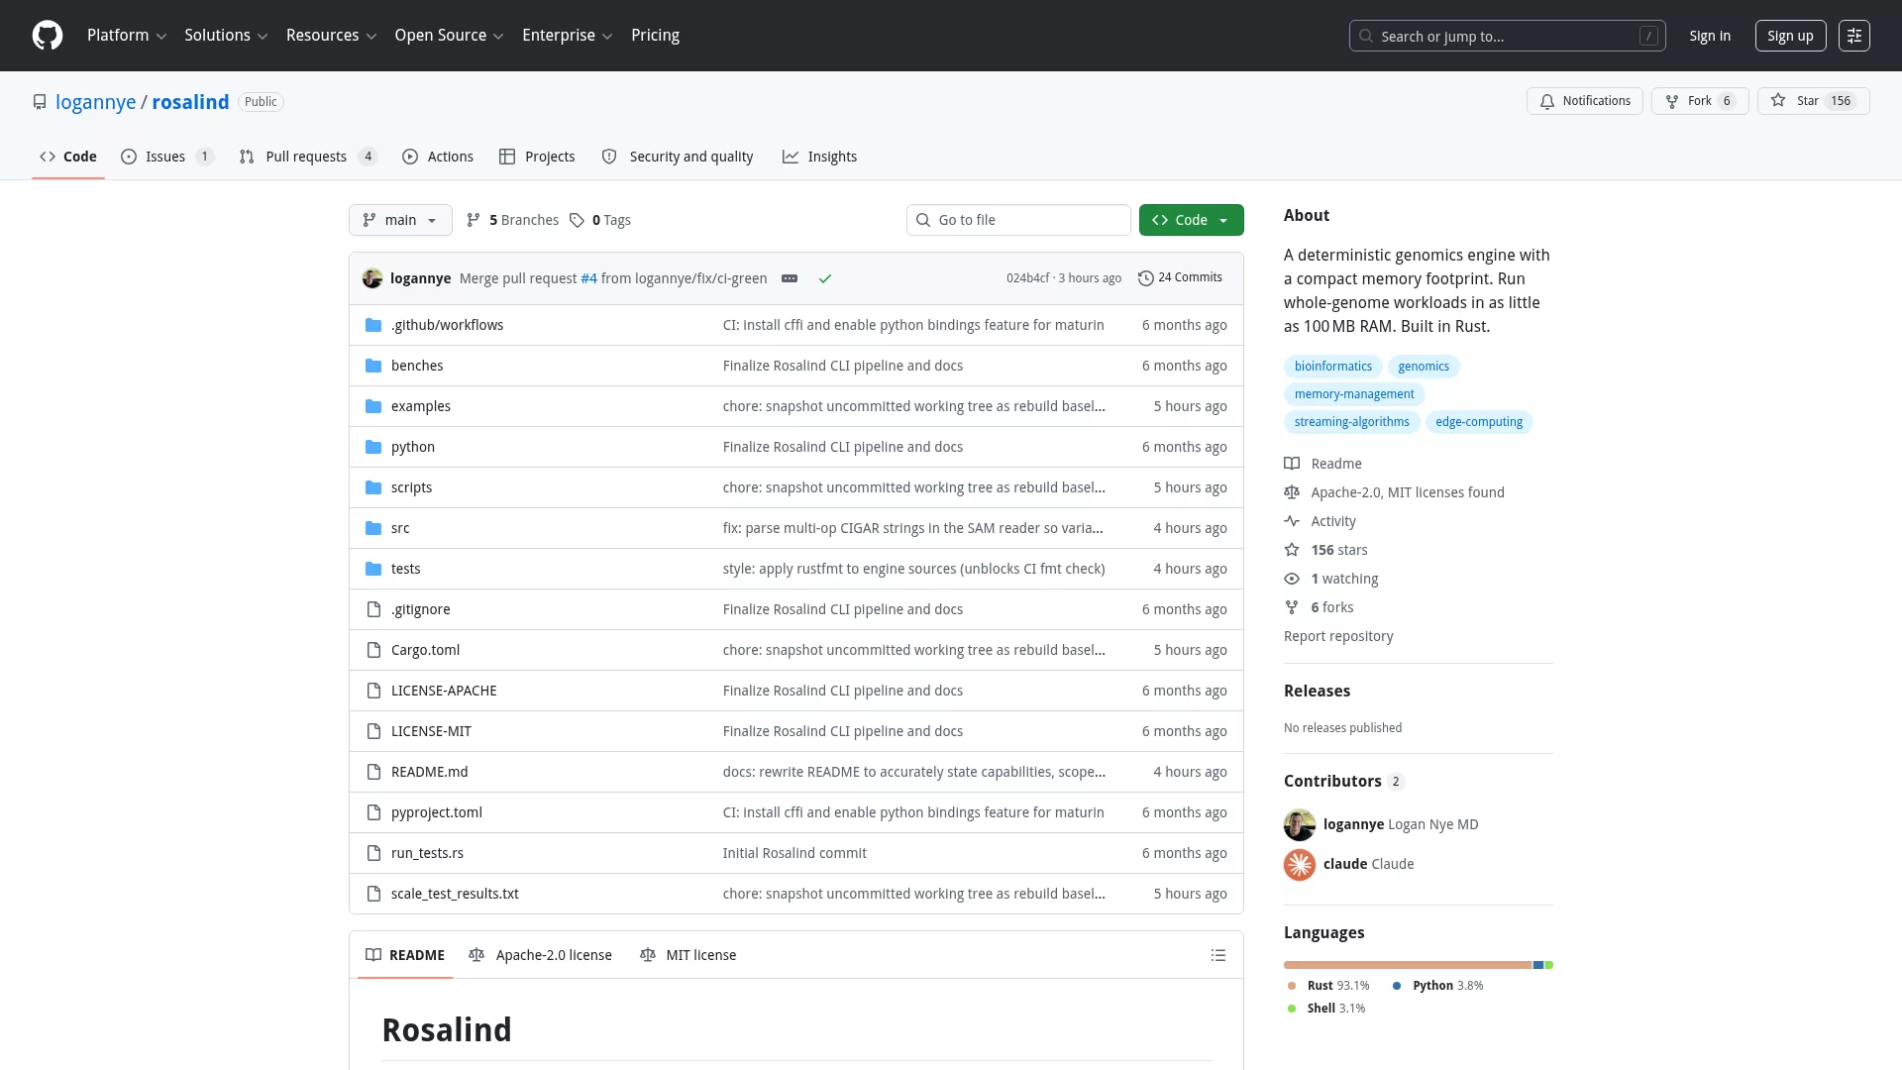Select the Apache-2.0 license tab
Screen dimensions: 1902x1070
[x=540, y=955]
